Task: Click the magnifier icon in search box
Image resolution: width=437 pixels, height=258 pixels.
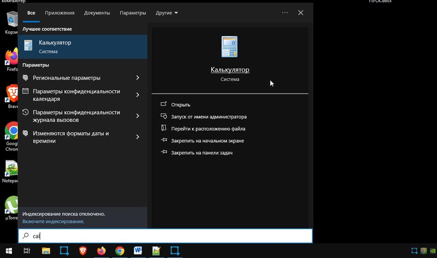Action: coord(25,236)
